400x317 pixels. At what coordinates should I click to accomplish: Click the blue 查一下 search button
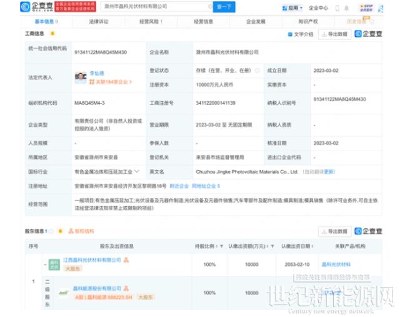[224, 7]
